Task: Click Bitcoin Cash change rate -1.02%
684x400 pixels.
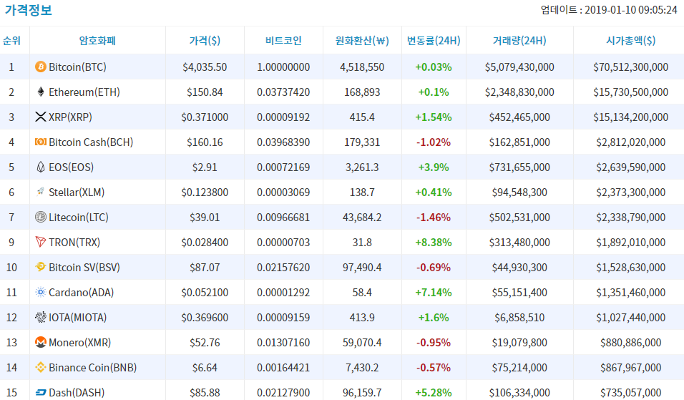Action: 434,142
